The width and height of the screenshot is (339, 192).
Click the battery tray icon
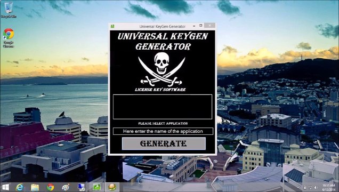click(305, 187)
